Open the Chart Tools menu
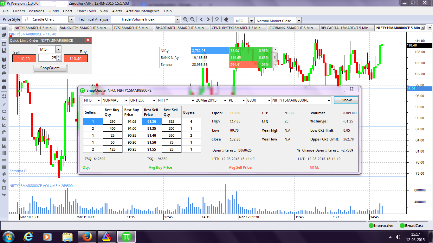The height and width of the screenshot is (243, 433). (86, 11)
